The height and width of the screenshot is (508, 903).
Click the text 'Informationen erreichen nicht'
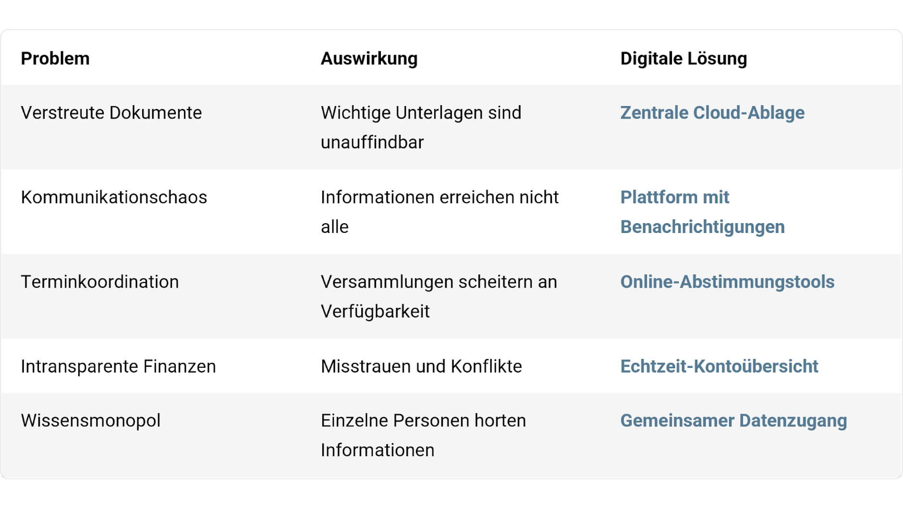click(x=439, y=197)
